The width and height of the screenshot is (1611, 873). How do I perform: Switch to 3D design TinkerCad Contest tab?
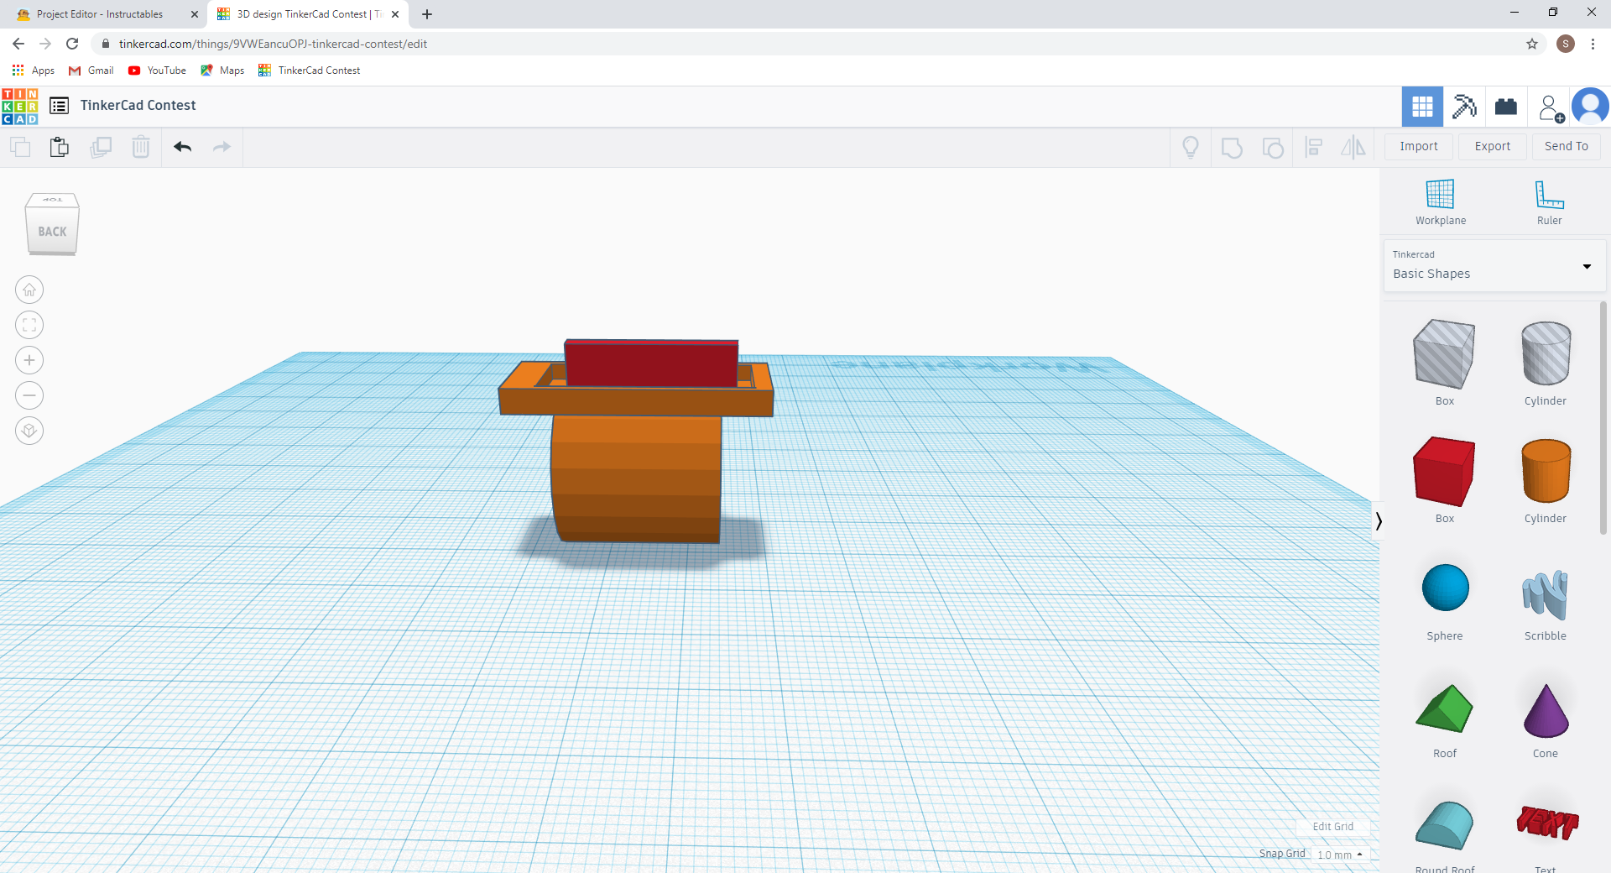point(308,14)
